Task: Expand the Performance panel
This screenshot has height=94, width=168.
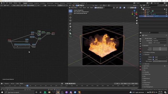Action: (146, 78)
